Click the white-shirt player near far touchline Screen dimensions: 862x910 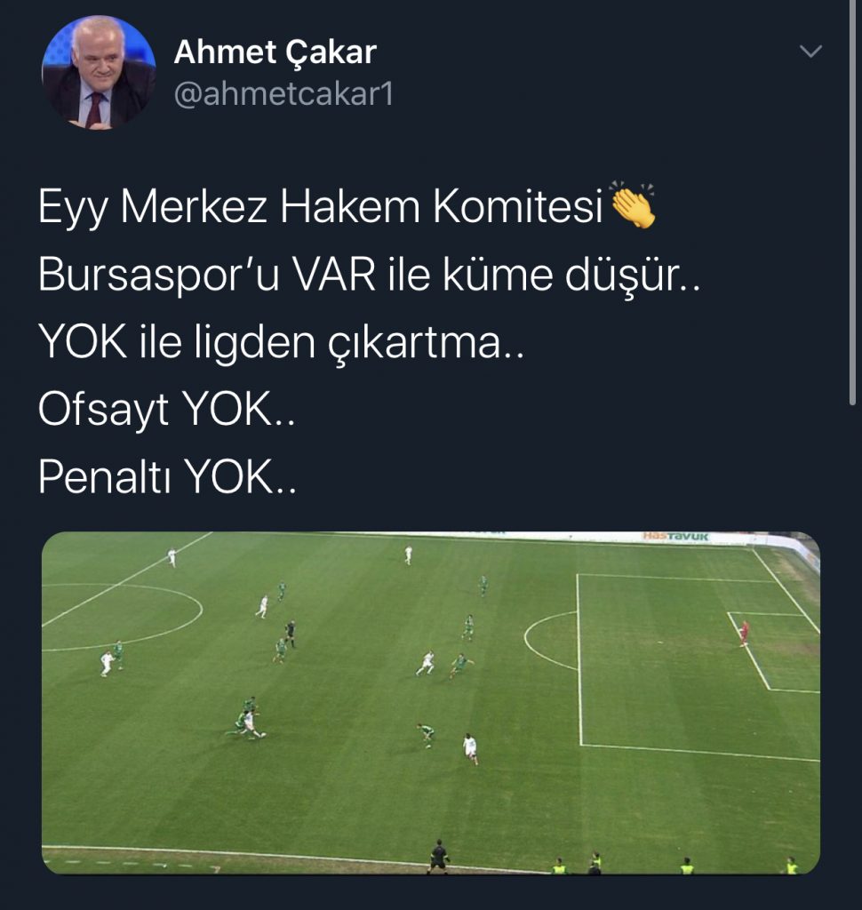tap(408, 555)
